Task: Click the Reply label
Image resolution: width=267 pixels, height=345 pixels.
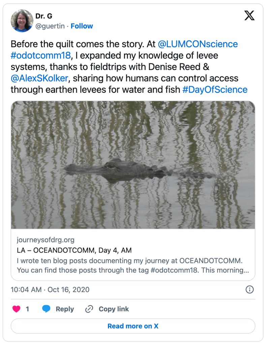Action: [x=65, y=309]
